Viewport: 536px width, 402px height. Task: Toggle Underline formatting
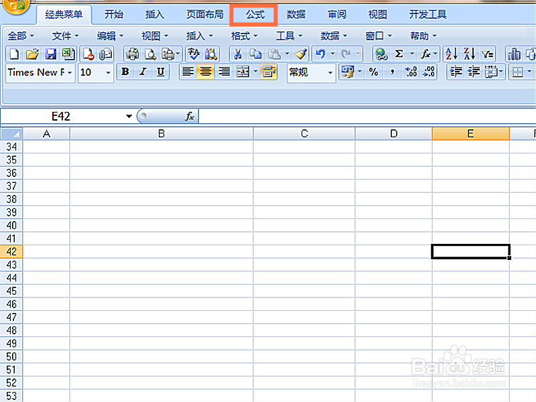coord(161,72)
